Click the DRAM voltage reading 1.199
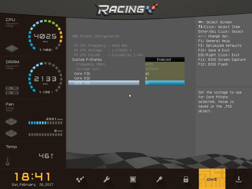252x189 pixels. coord(46,92)
